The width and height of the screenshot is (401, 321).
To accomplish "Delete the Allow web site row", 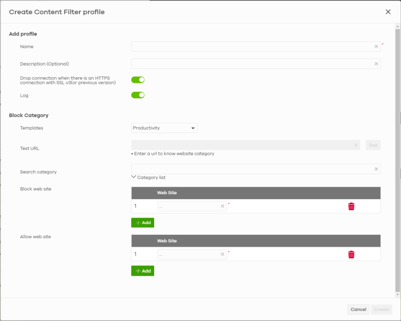I will 351,254.
